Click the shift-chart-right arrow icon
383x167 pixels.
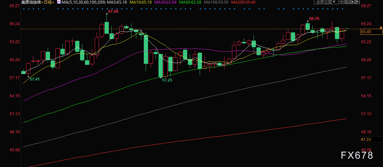pos(358,2)
